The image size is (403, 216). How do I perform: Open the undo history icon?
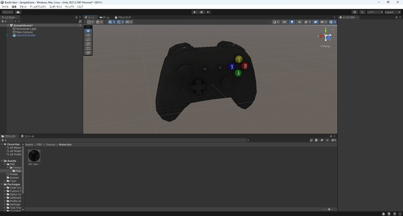355,12
